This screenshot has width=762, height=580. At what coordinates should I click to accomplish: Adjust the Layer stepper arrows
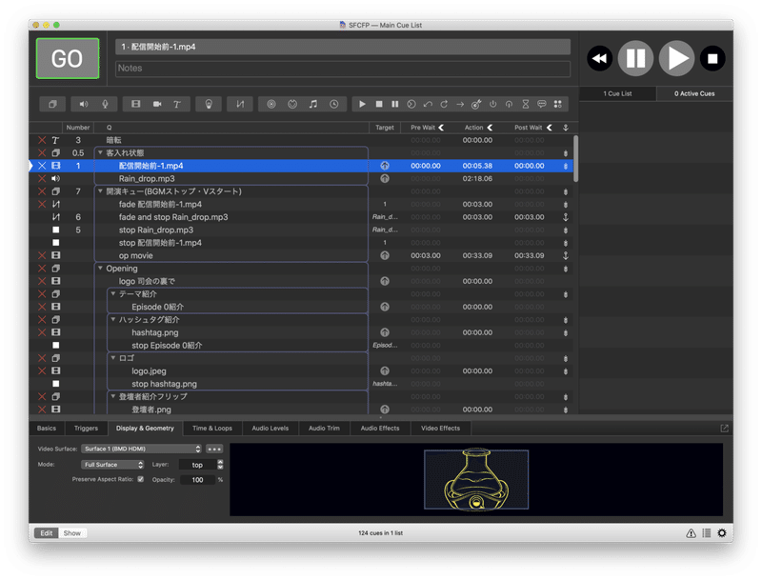(x=220, y=465)
